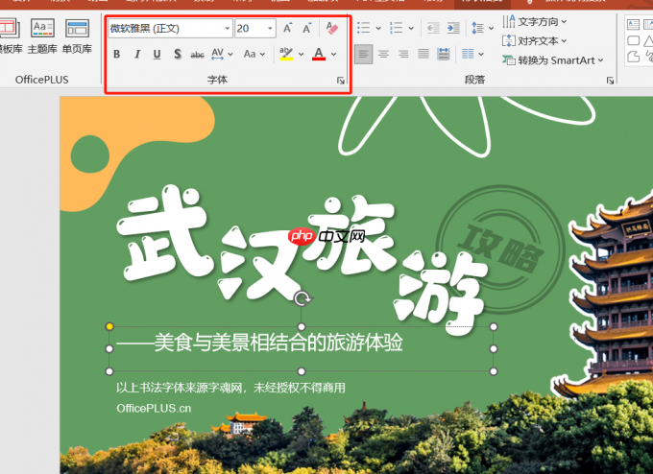Click the 武汉旅游 title graphic
Image resolution: width=653 pixels, height=474 pixels.
click(302, 258)
